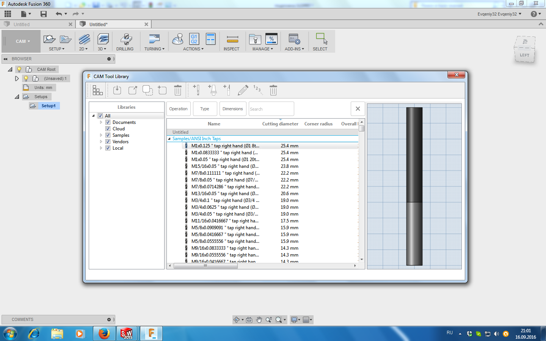The height and width of the screenshot is (341, 546).
Task: Uncheck the Samples library checkbox
Action: pyautogui.click(x=108, y=135)
